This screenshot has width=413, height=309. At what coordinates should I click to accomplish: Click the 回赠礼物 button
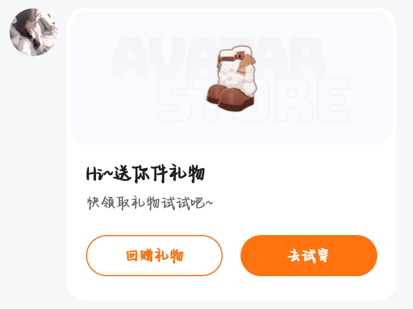coord(154,255)
